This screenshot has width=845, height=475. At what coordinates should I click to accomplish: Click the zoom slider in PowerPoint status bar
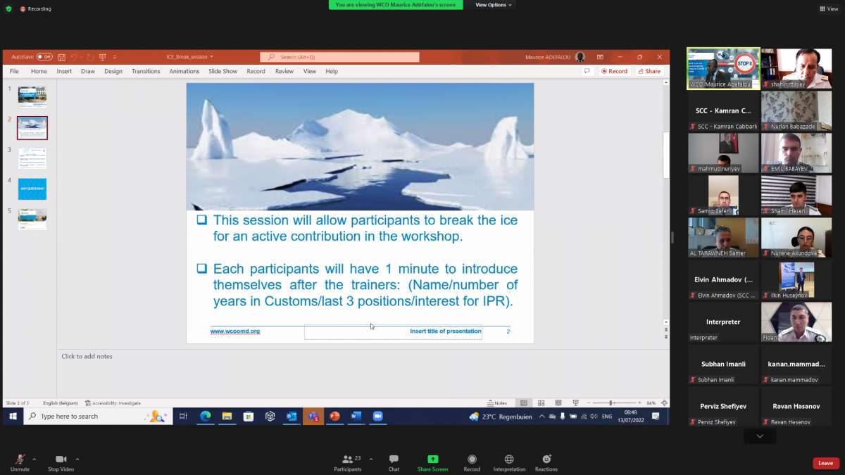(x=611, y=403)
